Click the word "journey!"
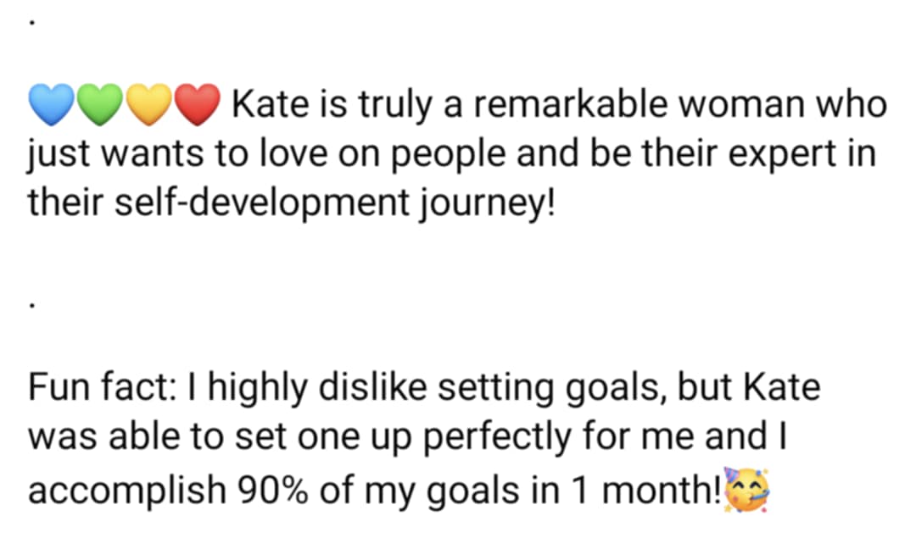This screenshot has height=549, width=916. pos(487,204)
